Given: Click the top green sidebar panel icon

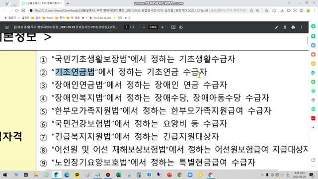Looking at the screenshot, I should point(314,26).
